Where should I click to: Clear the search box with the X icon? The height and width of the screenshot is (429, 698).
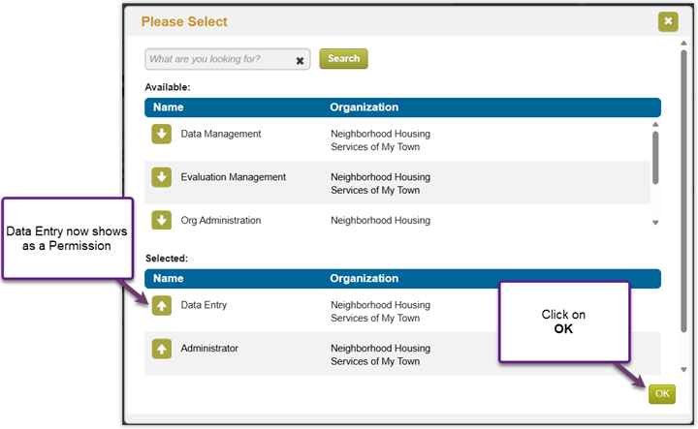coord(300,60)
